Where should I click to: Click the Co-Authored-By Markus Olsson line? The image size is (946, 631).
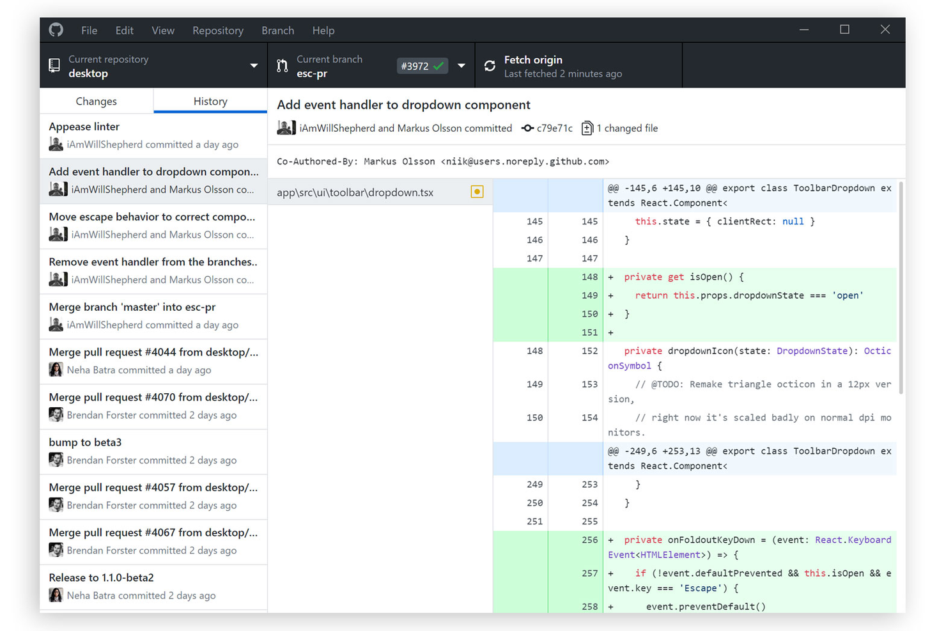(x=443, y=161)
